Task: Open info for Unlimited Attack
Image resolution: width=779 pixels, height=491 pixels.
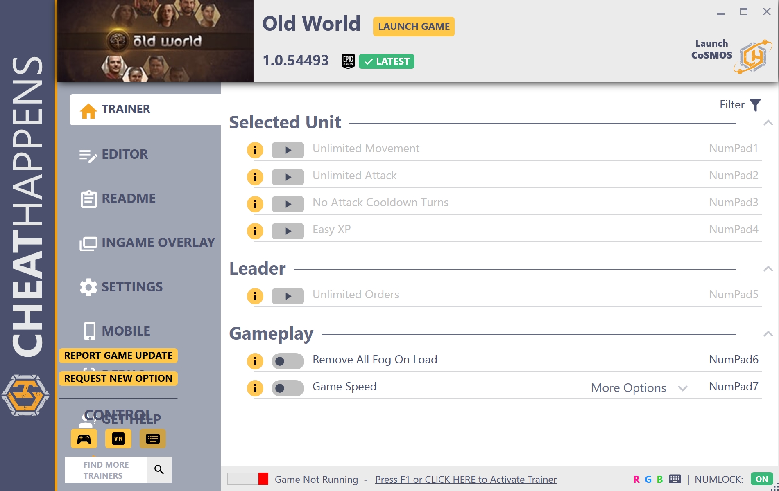Action: (x=255, y=177)
